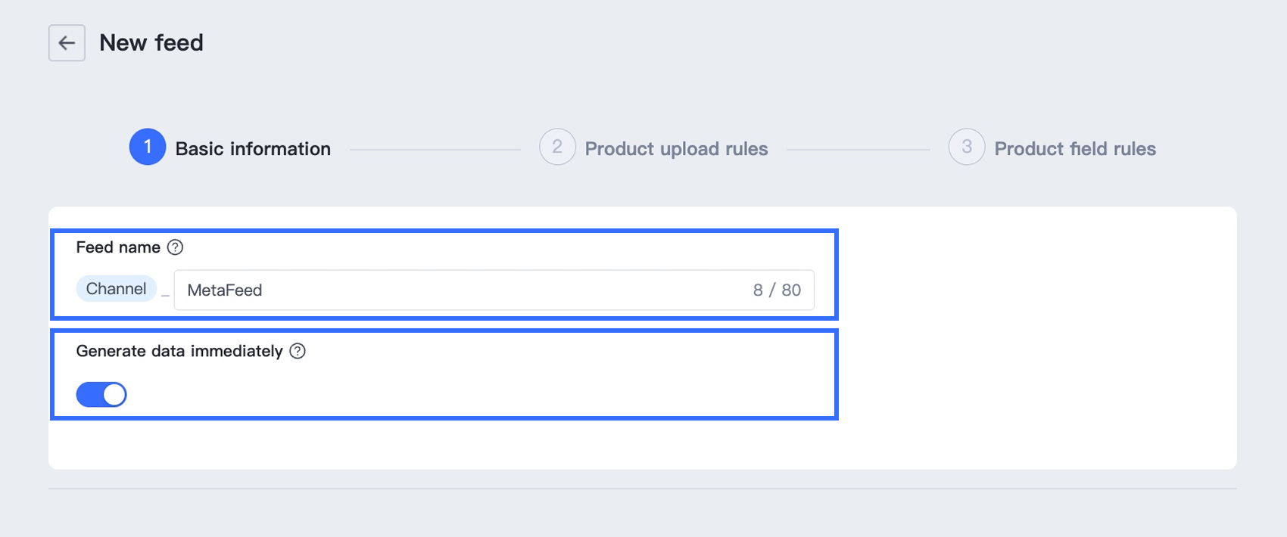Image resolution: width=1287 pixels, height=537 pixels.
Task: Click the help icon beside Generate data immediately
Action: (x=298, y=351)
